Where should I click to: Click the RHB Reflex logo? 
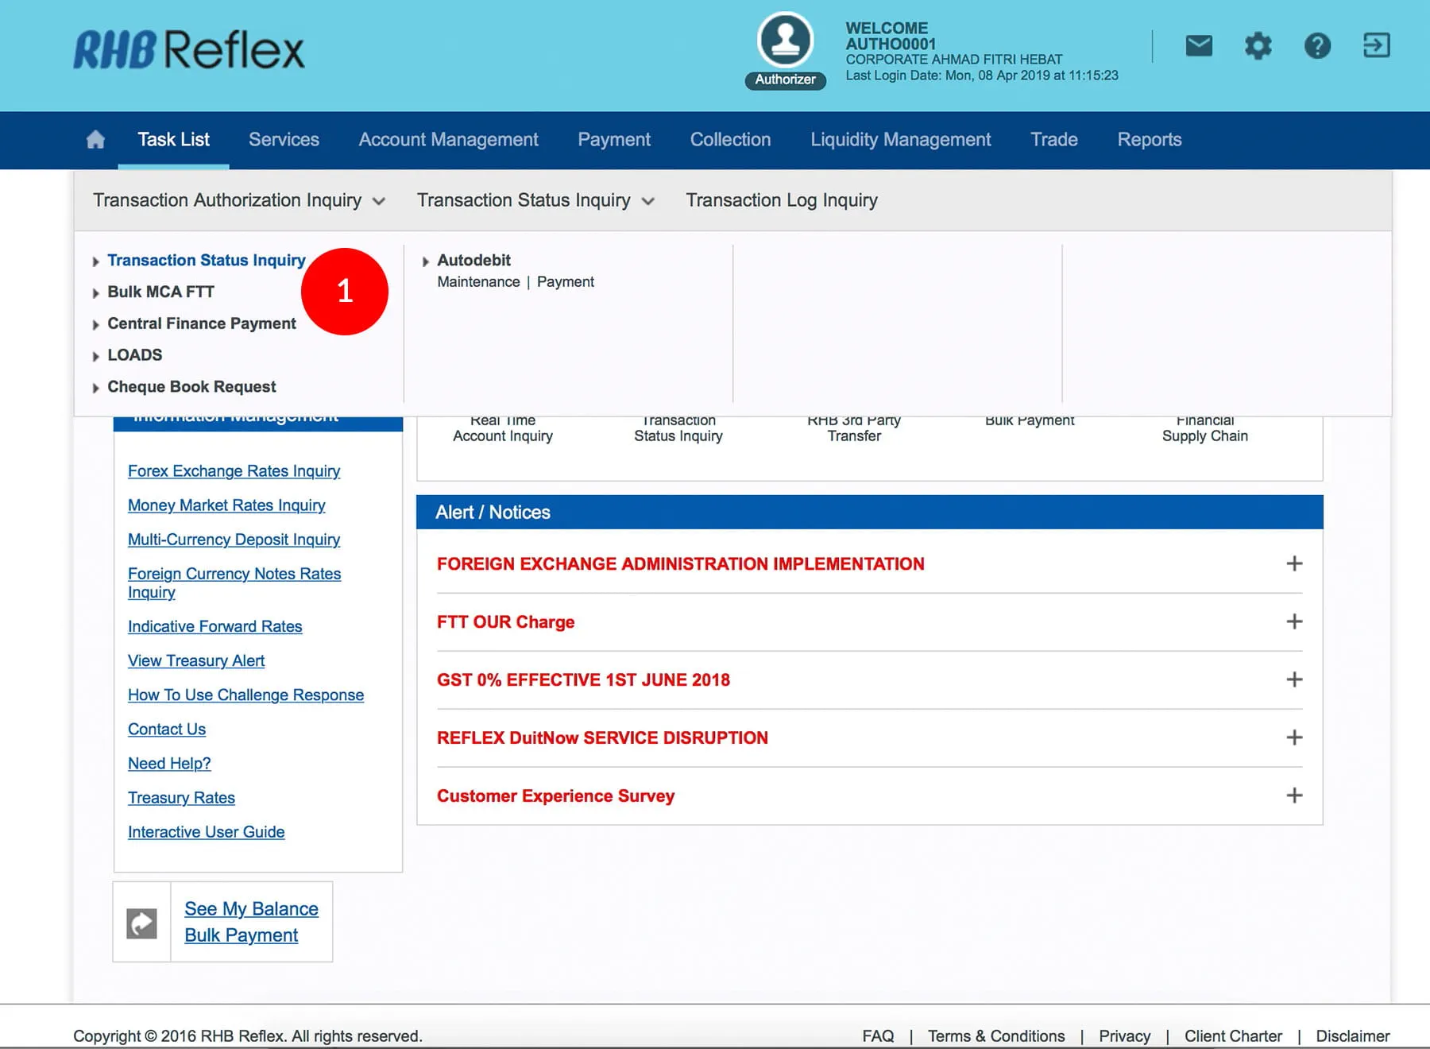[189, 49]
